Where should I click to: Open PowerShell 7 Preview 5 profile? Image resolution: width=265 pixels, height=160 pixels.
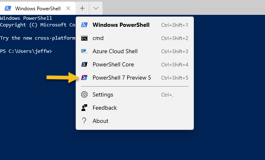tap(135, 78)
